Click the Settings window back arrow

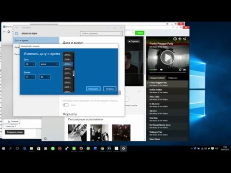click(16, 28)
